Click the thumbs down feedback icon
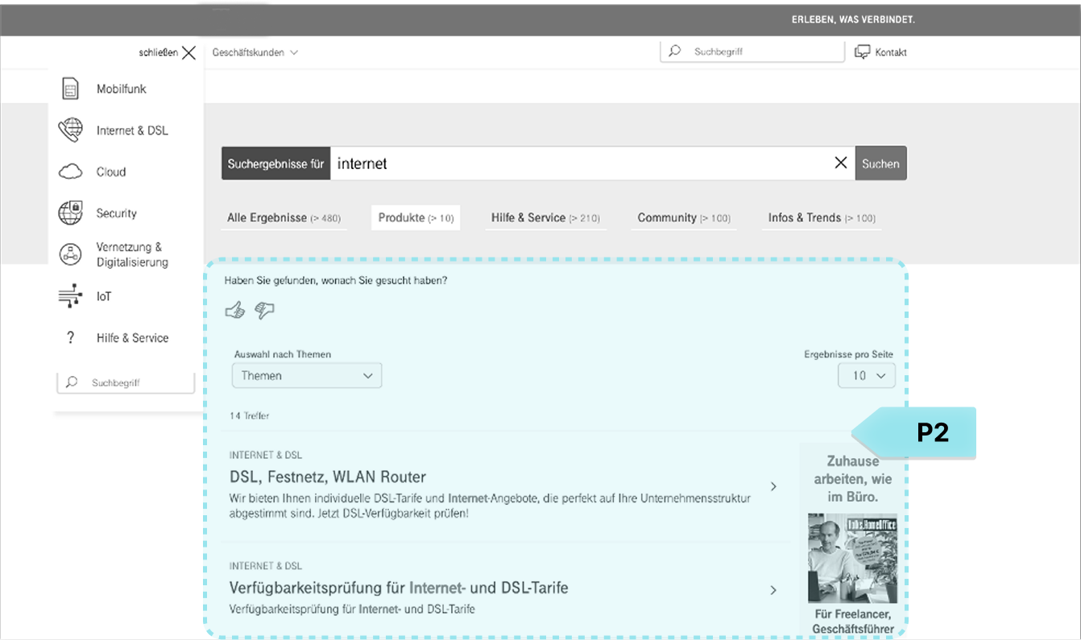Image resolution: width=1081 pixels, height=640 pixels. tap(264, 310)
